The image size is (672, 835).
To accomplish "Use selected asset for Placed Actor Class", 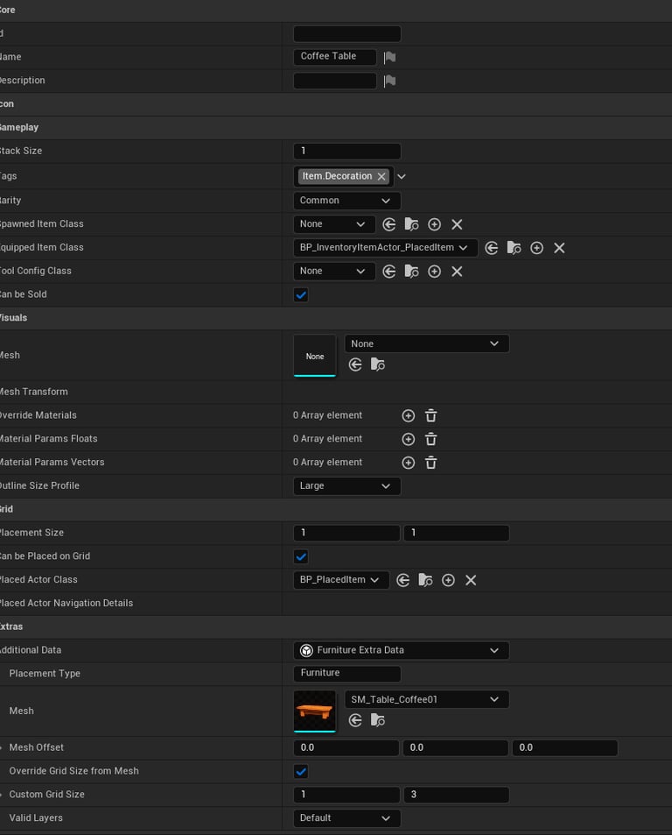I will 403,580.
